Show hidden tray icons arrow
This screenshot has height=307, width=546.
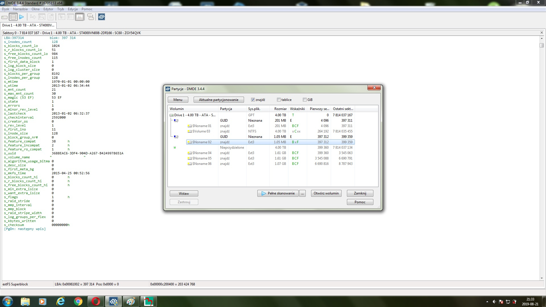[487, 302]
